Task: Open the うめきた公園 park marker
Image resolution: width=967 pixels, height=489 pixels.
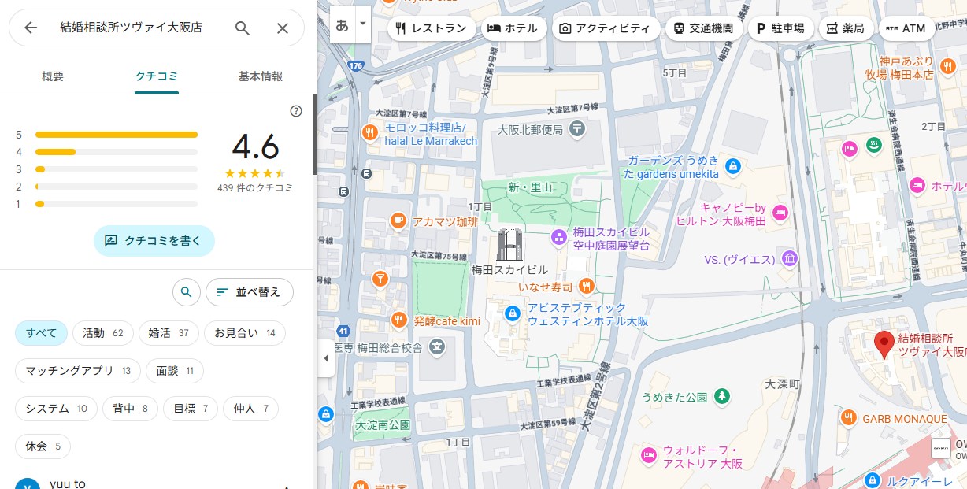Action: pyautogui.click(x=721, y=396)
